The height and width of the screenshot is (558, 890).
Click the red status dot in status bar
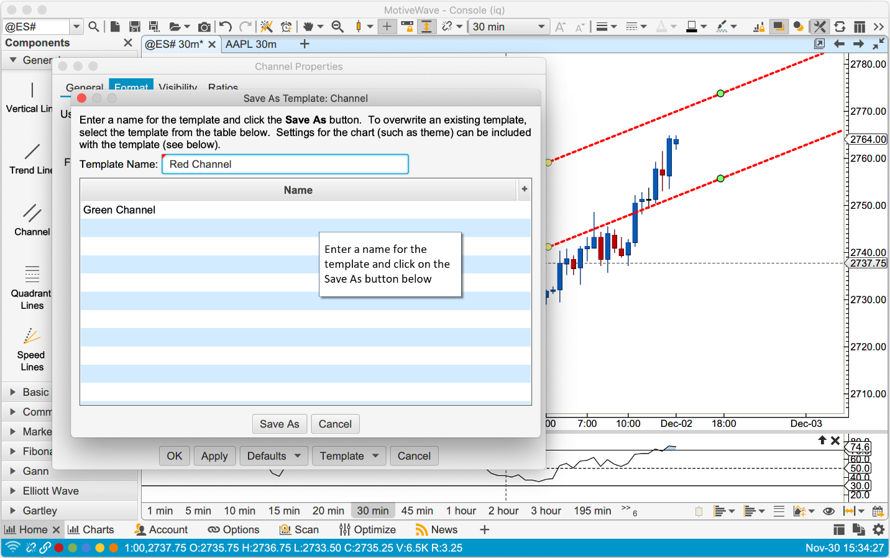point(59,548)
